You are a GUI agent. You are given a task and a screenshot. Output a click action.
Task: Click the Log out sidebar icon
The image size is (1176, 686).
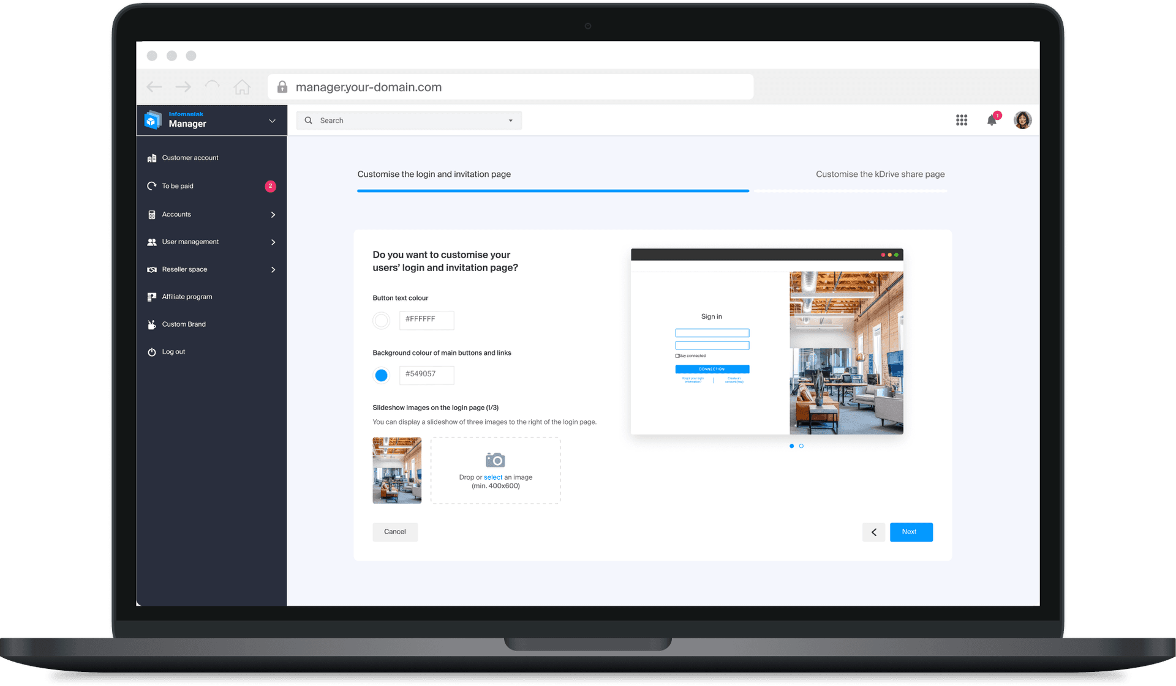151,352
